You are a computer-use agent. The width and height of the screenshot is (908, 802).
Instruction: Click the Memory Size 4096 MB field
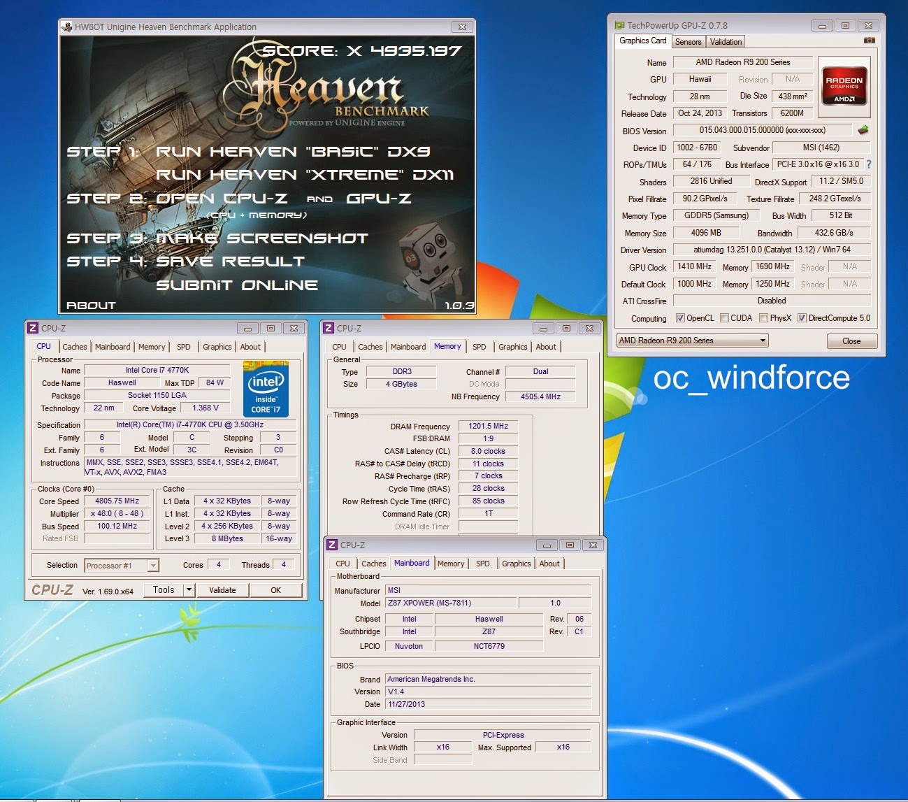click(x=706, y=234)
